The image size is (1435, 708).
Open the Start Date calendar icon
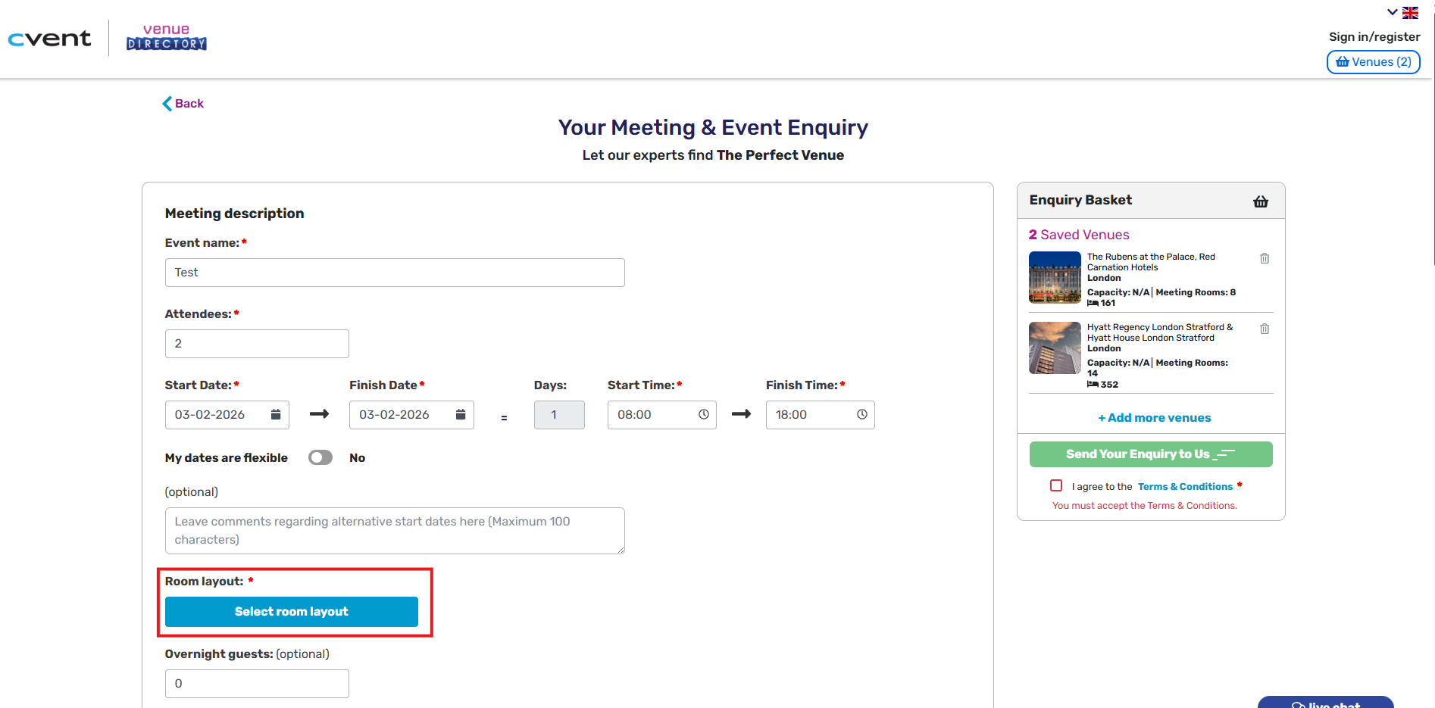pyautogui.click(x=276, y=414)
